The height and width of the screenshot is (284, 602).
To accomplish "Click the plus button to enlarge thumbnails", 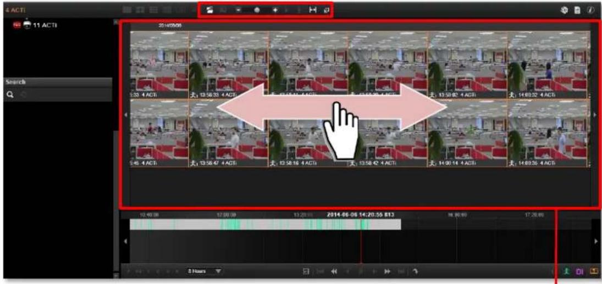I will [275, 11].
